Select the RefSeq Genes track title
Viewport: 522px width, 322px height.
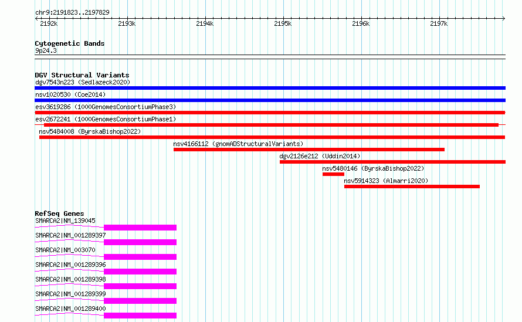(x=59, y=213)
